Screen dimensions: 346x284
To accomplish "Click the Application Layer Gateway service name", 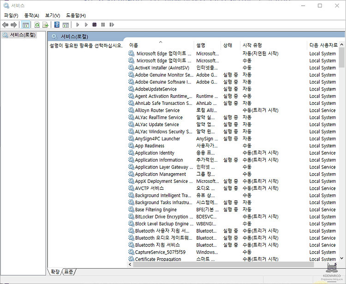I will (x=164, y=167).
